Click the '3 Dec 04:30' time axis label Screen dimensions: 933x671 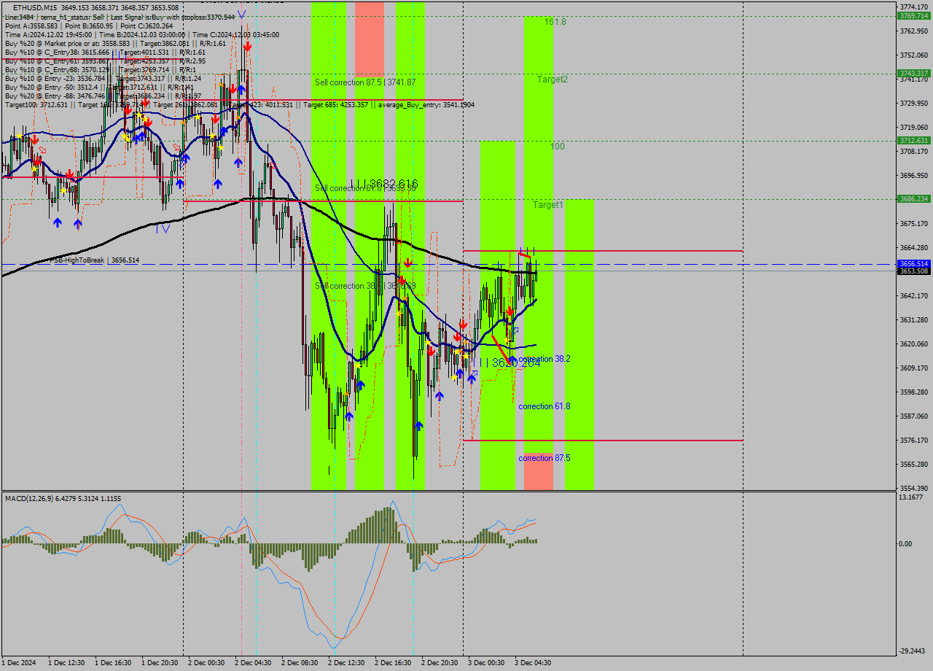(x=533, y=663)
